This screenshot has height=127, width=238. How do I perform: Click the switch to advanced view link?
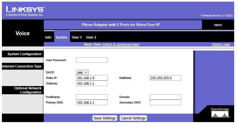(121, 45)
